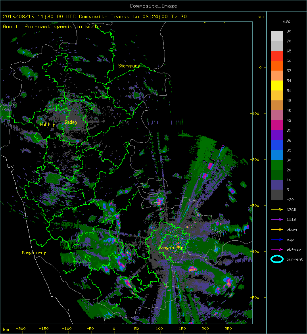Image resolution: width=307 pixels, height=334 pixels.
Task: Click the 'current' legend label
Action: pos(295,259)
